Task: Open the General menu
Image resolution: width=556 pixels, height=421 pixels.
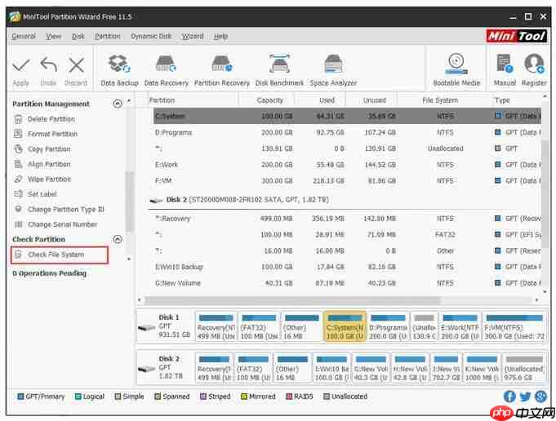Action: click(x=24, y=36)
